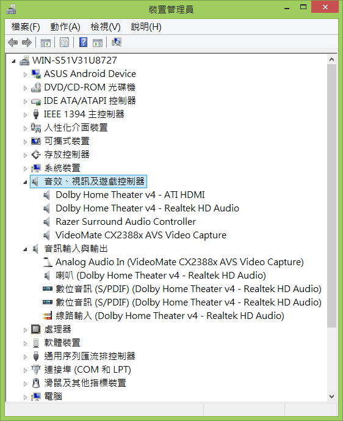
Task: Select Dolby Home Theater v4 - ATI HDMI
Action: (x=130, y=195)
